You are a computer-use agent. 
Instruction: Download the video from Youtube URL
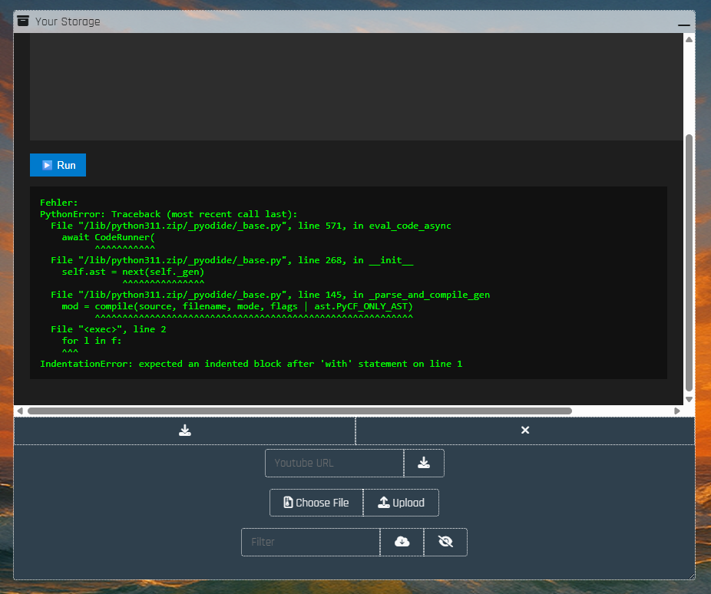pyautogui.click(x=424, y=463)
